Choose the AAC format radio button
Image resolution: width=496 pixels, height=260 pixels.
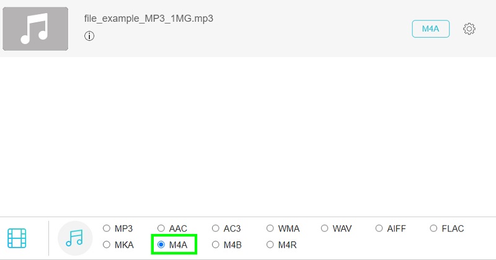(x=161, y=228)
